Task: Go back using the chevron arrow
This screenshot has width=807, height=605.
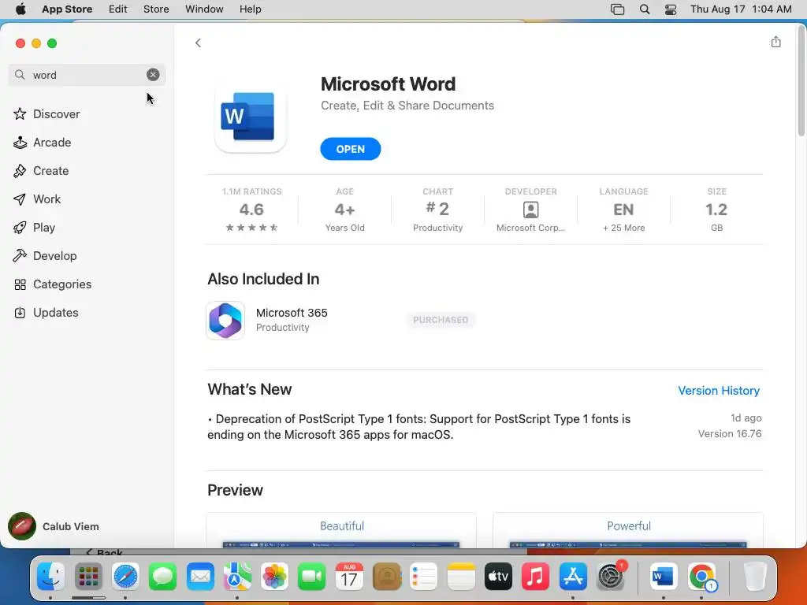Action: (x=198, y=43)
